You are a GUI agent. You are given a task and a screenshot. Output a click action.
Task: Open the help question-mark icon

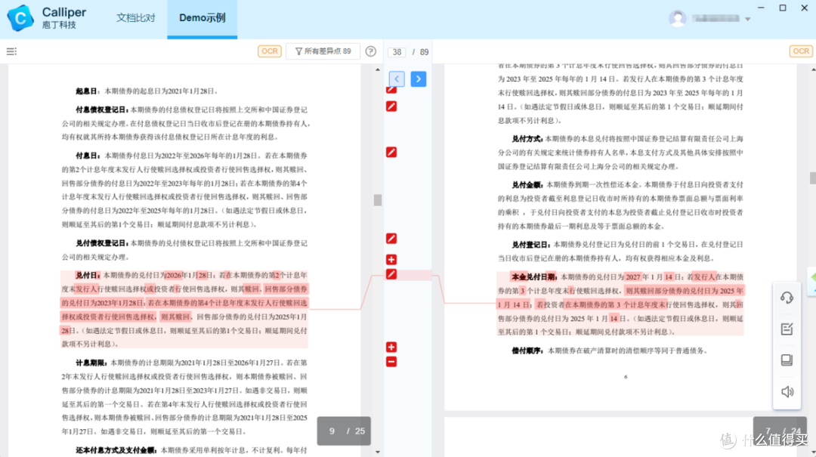370,51
